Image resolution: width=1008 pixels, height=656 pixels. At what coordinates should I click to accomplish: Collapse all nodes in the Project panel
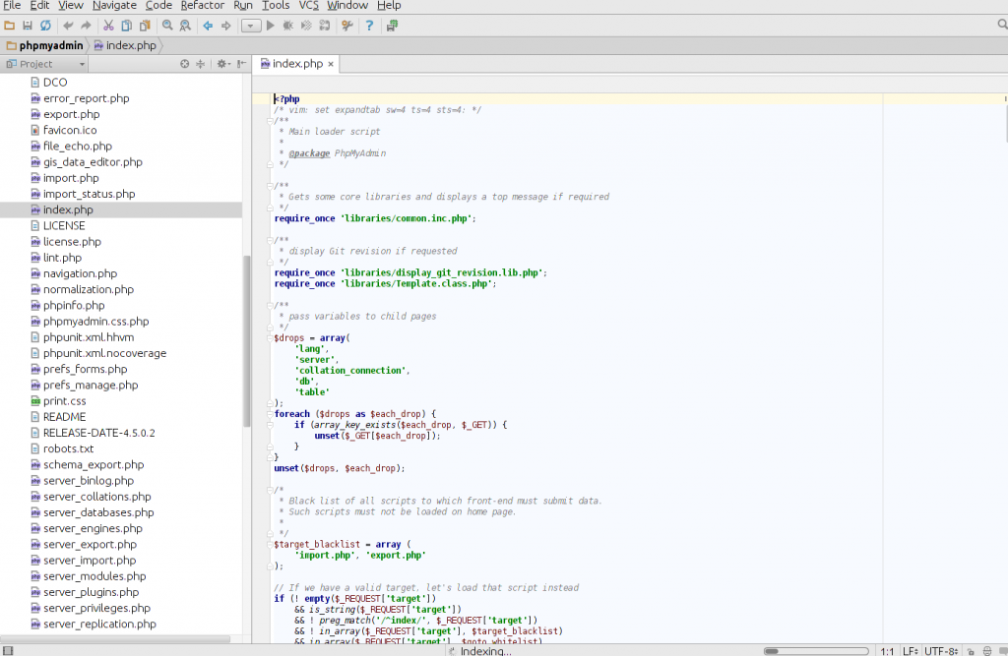tap(201, 63)
